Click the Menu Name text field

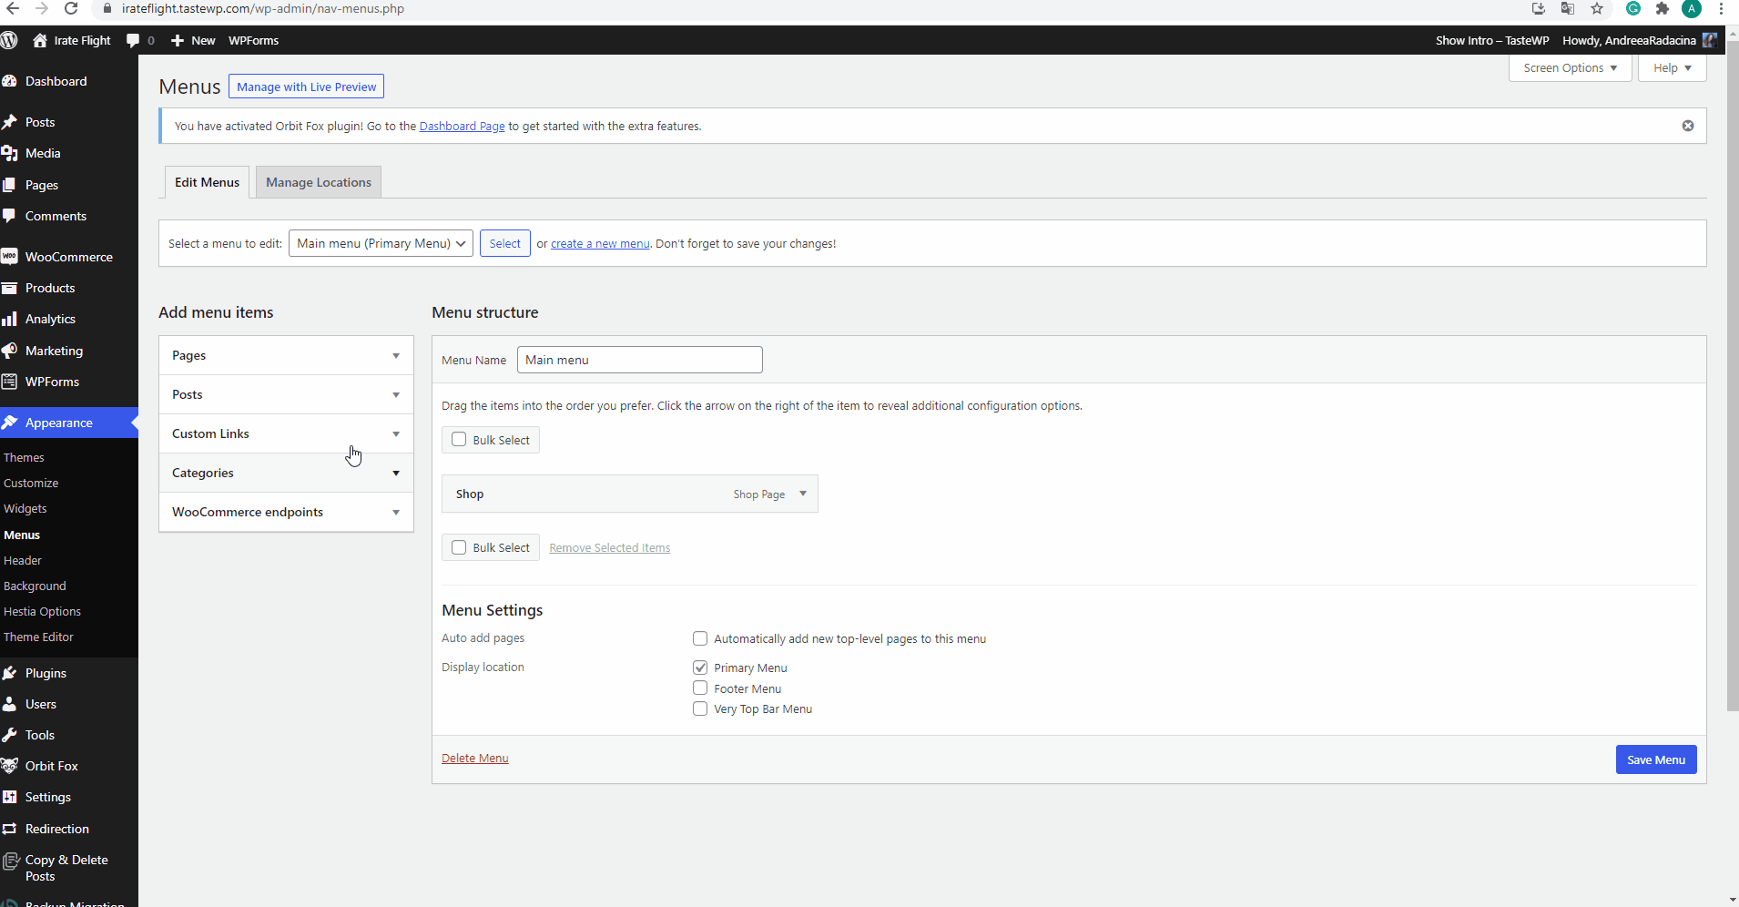[x=639, y=360]
